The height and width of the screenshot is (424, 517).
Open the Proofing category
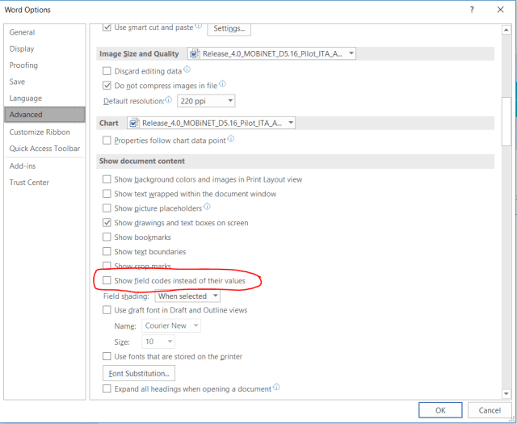(44, 65)
